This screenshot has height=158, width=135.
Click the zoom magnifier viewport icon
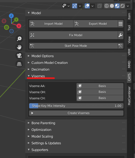19,39
